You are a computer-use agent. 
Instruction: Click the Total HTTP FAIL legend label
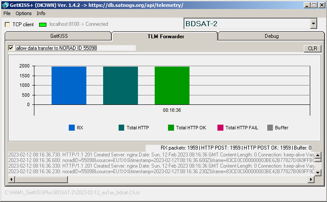(241, 128)
